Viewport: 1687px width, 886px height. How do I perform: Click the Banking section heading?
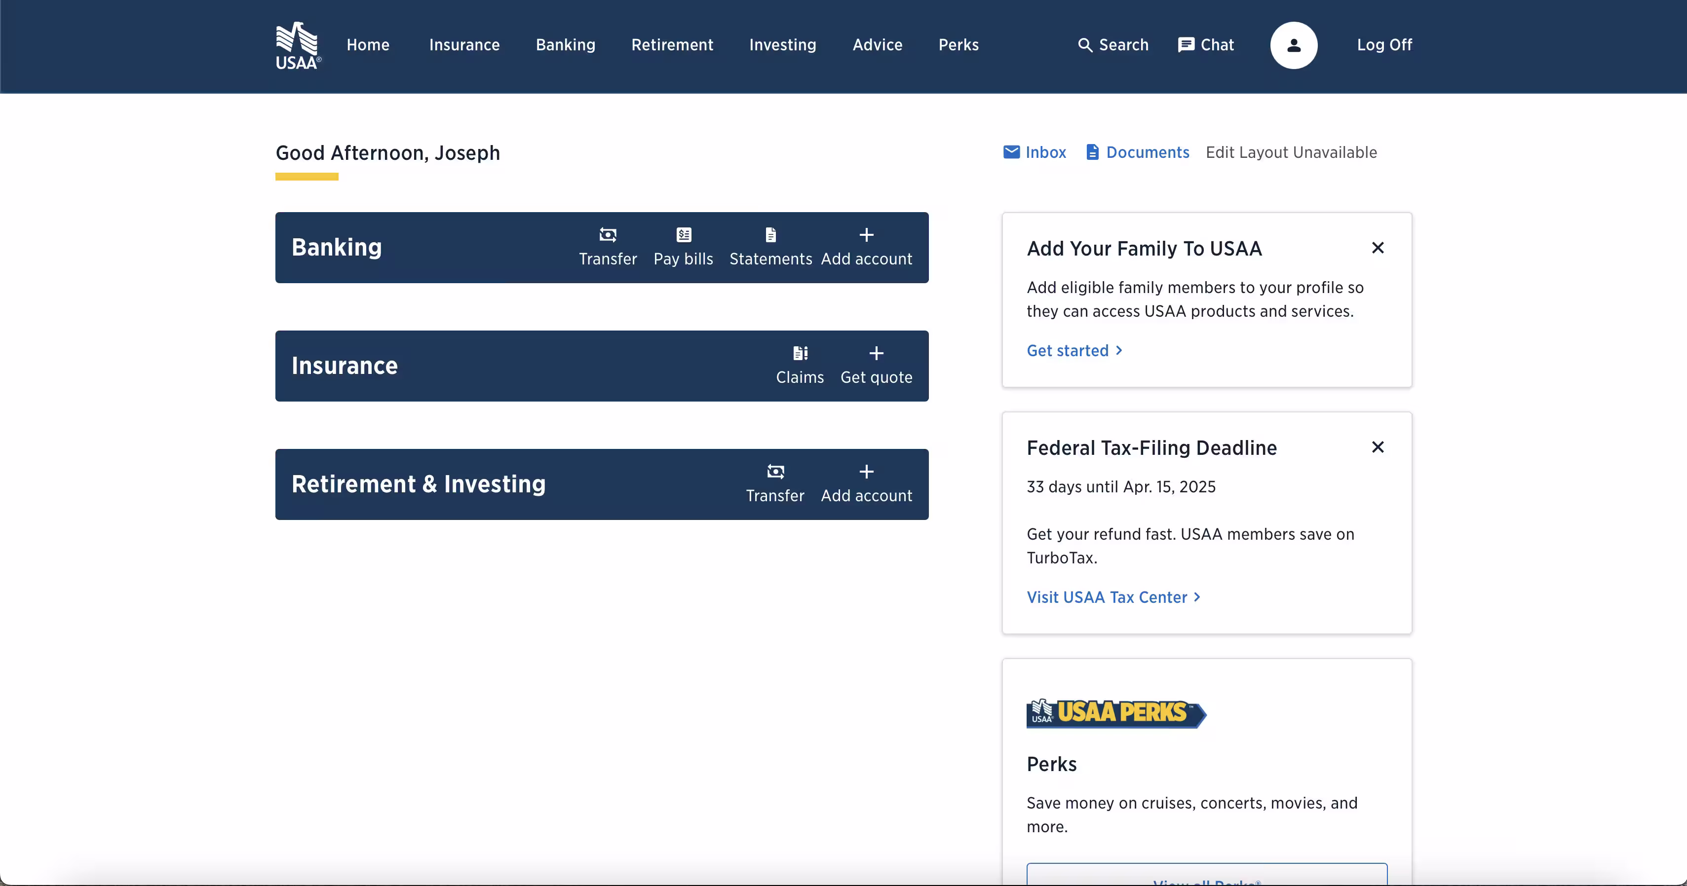[337, 247]
